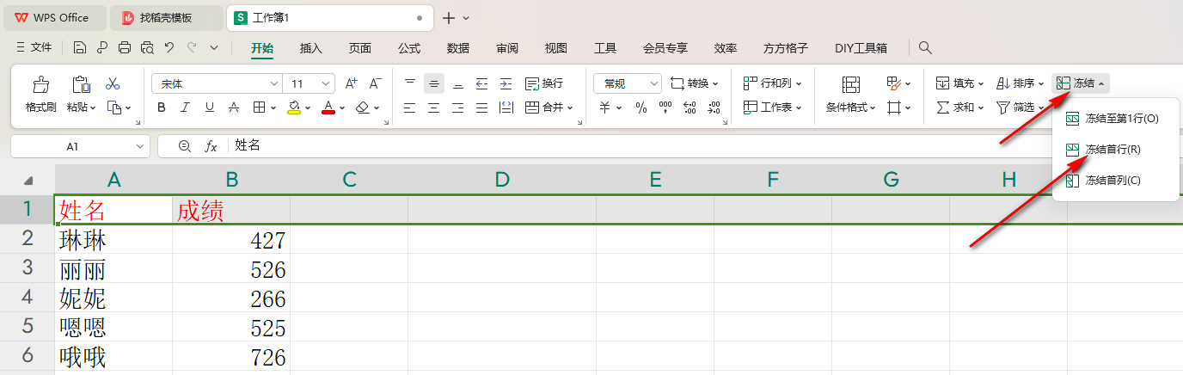The width and height of the screenshot is (1183, 375).
Task: Click the cell borders icon
Action: coord(259,108)
